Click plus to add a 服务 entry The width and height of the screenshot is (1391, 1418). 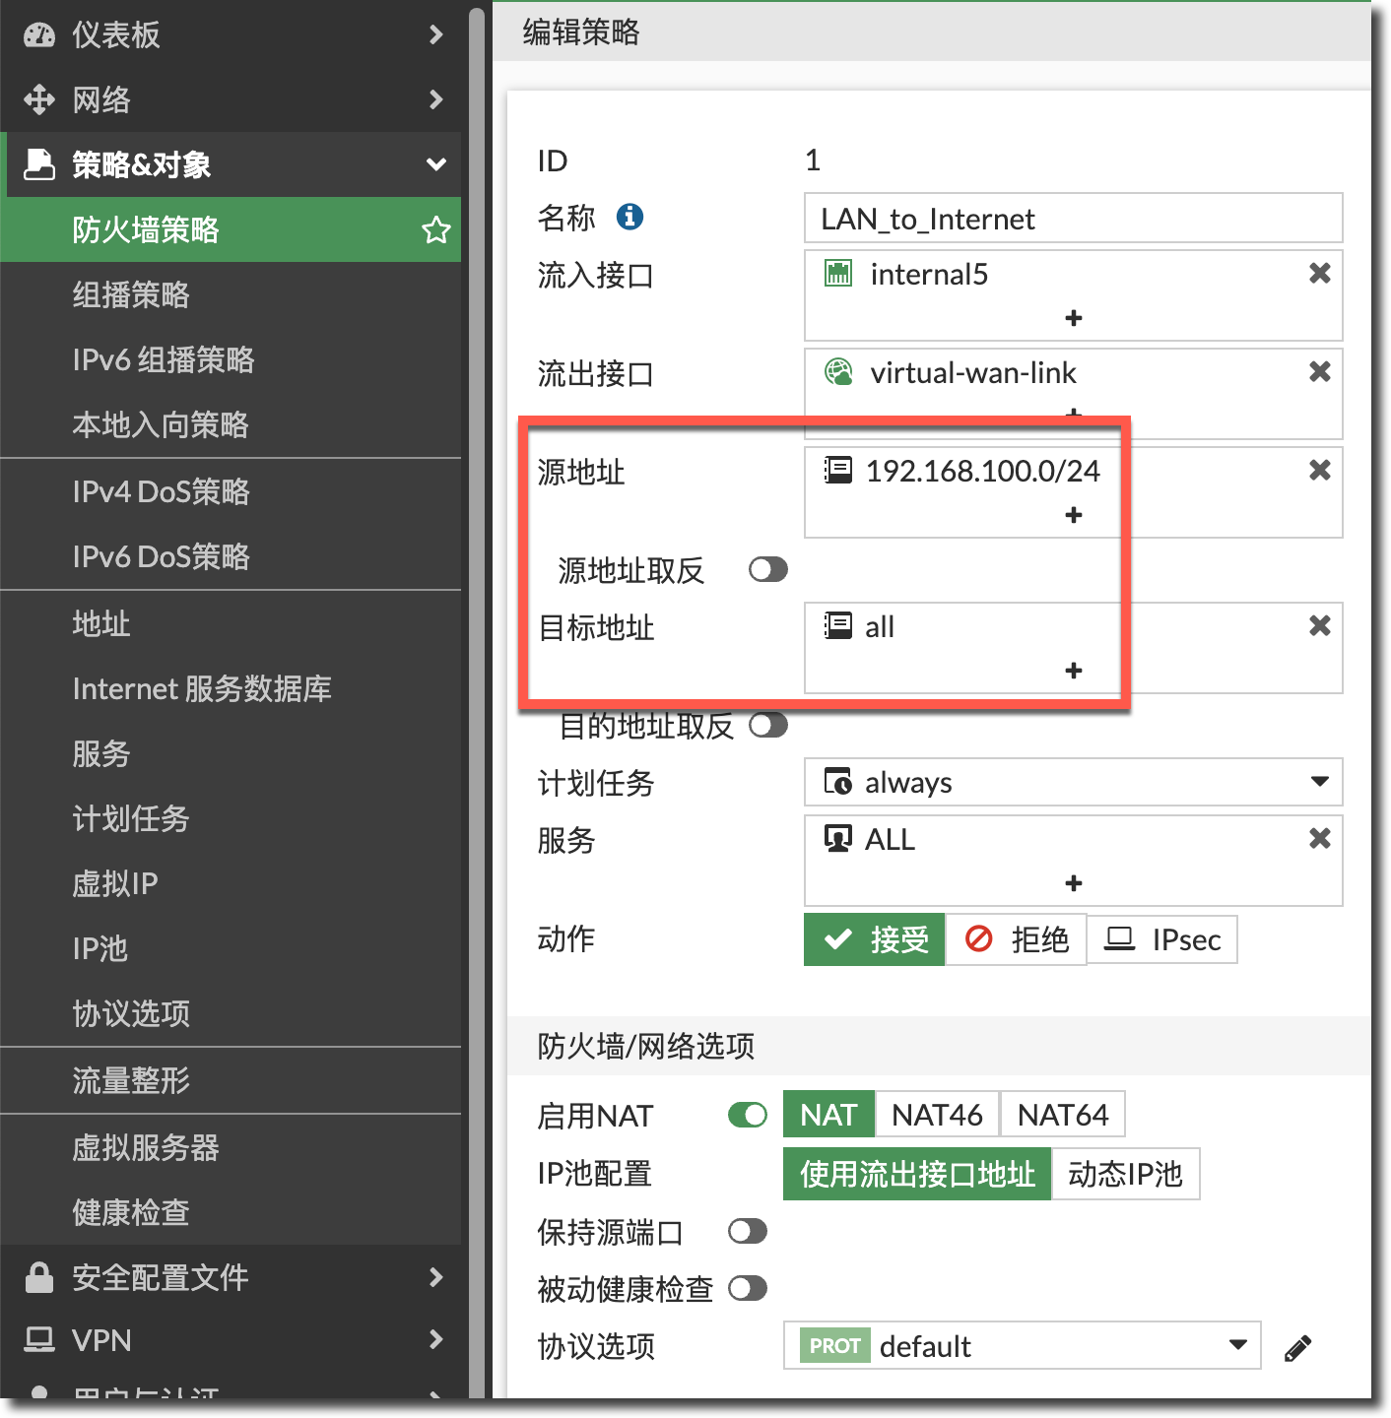tap(1074, 883)
